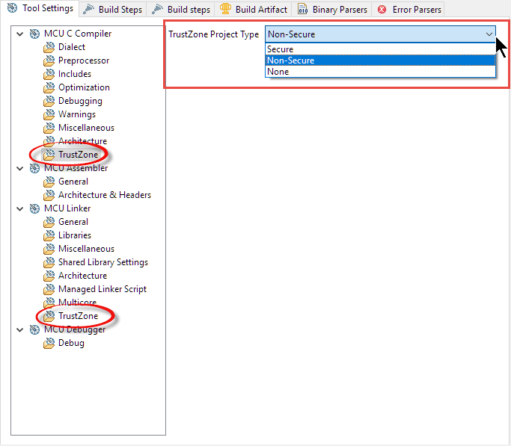Click the Build Artifact trophy icon

225,10
